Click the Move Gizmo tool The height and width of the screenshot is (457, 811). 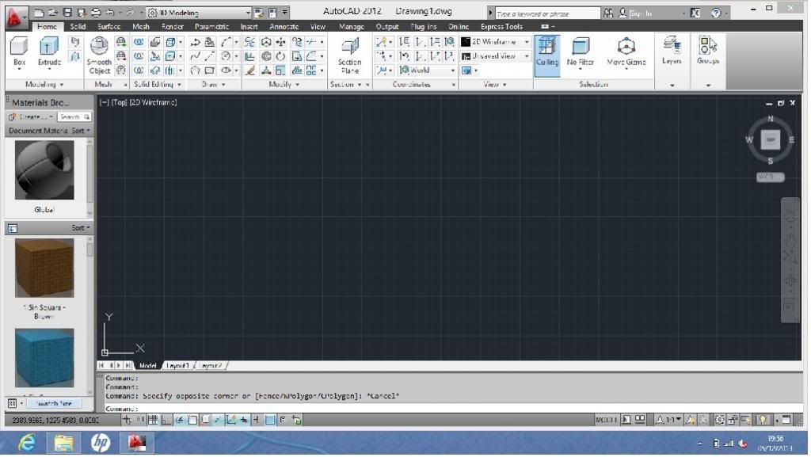(x=626, y=52)
